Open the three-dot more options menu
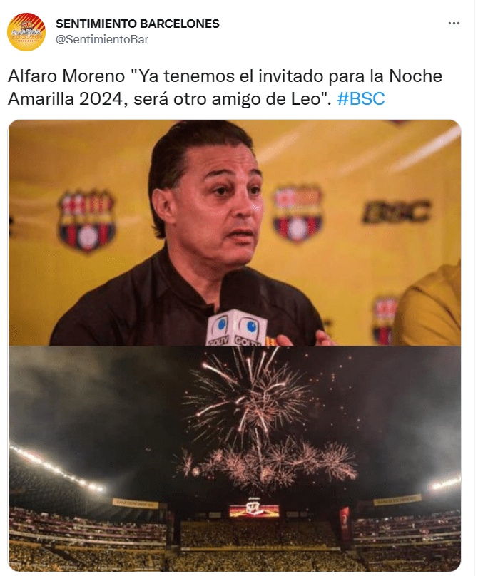The image size is (478, 576). pos(454,24)
